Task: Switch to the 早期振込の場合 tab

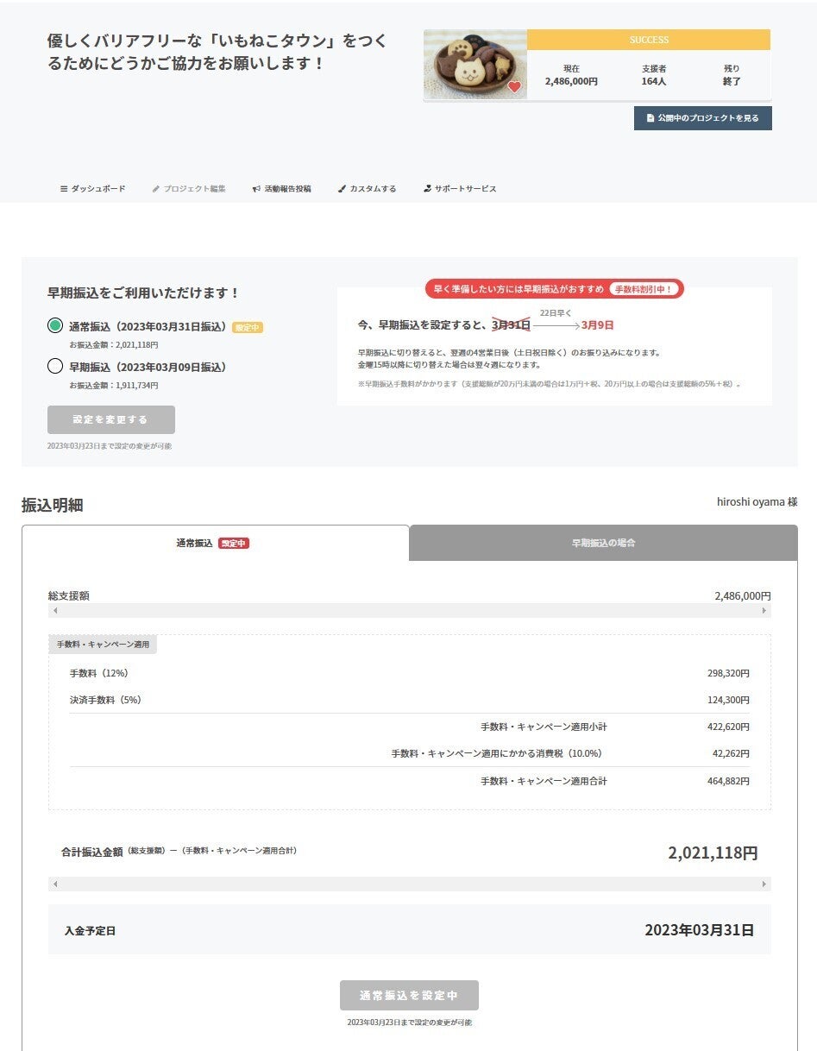Action: pyautogui.click(x=603, y=544)
